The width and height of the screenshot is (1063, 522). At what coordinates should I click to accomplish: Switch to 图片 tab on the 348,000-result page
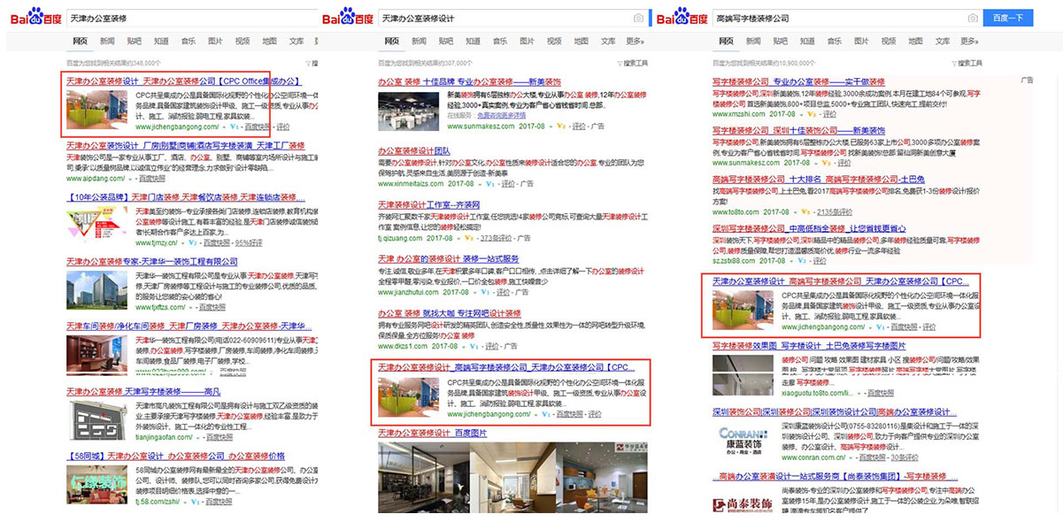215,41
